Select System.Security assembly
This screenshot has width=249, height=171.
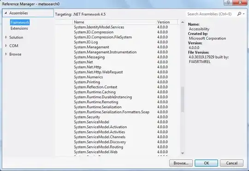[x=118, y=117]
